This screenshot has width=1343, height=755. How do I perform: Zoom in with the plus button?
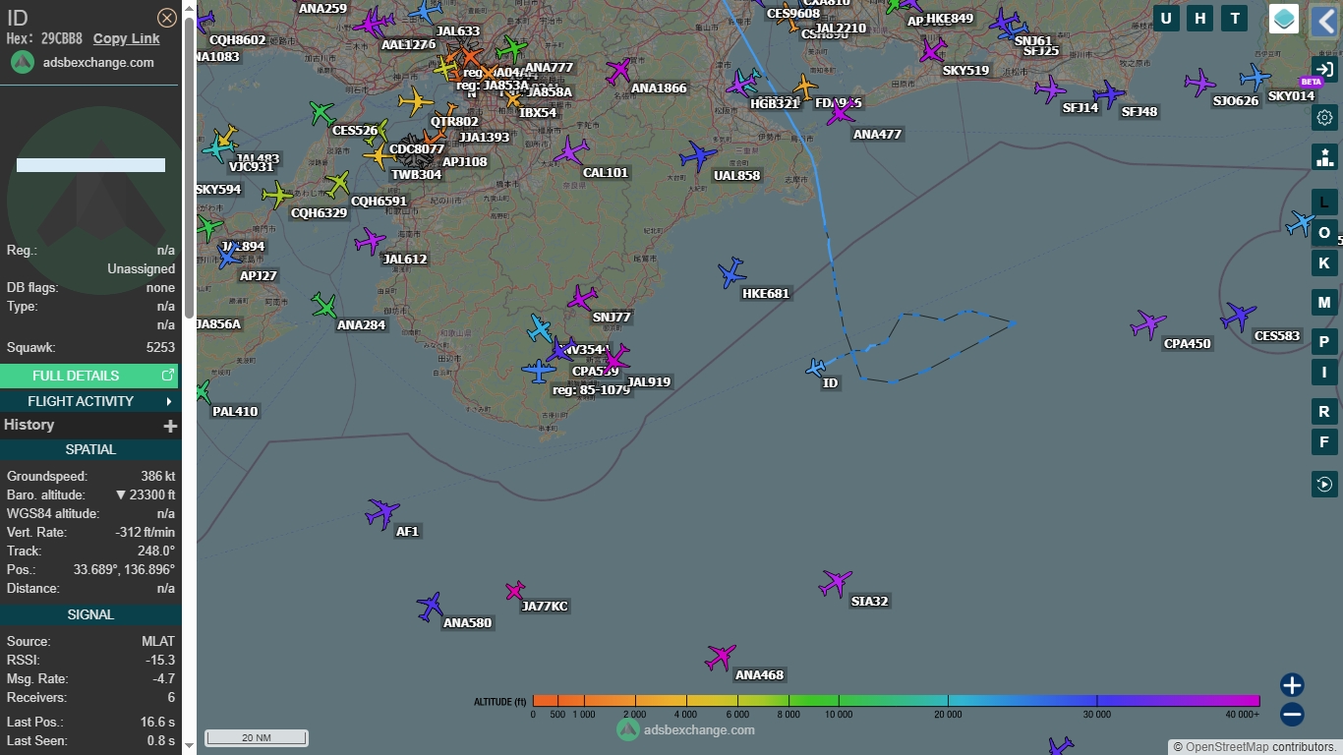tap(1292, 685)
